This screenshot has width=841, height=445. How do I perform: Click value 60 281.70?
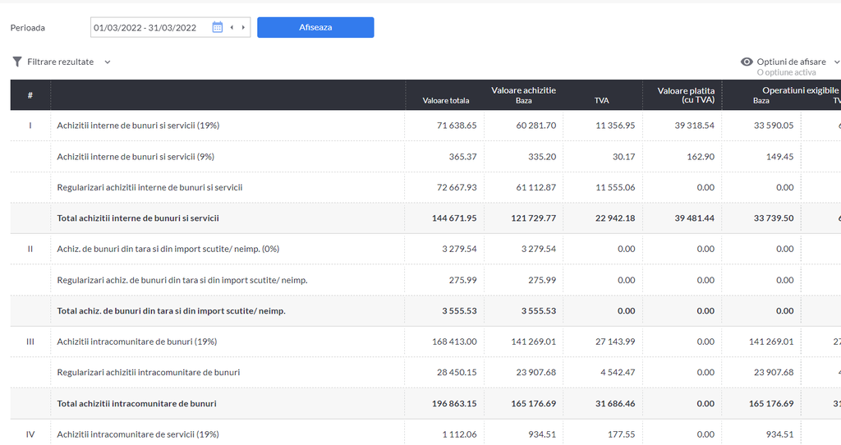[535, 126]
